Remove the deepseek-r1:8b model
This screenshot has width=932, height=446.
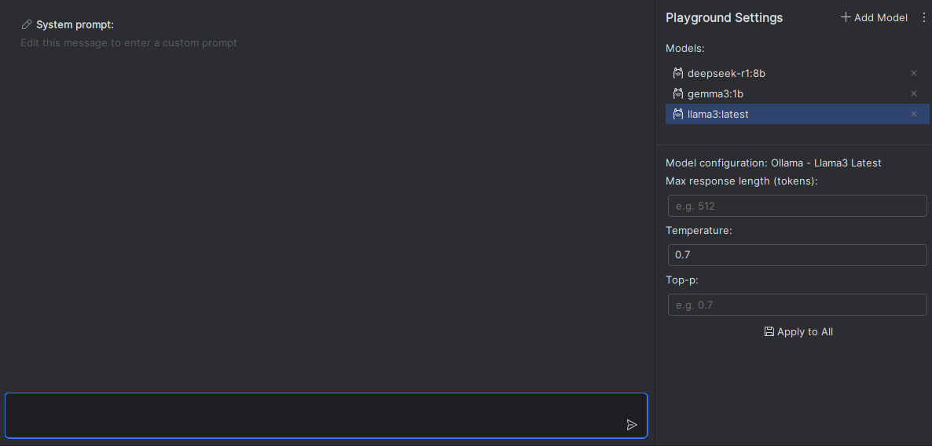914,73
